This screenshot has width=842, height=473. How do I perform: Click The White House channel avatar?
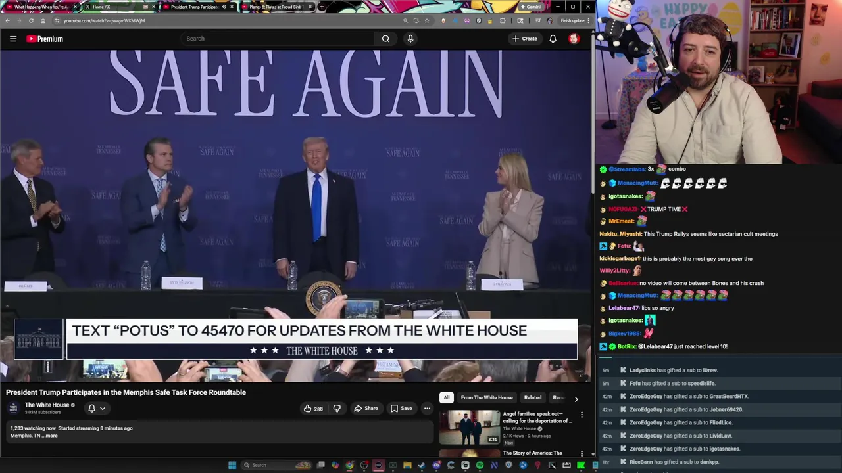tap(14, 409)
